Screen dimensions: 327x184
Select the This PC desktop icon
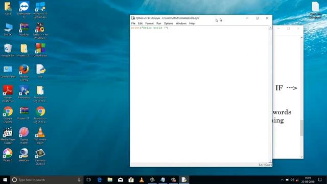(8, 30)
